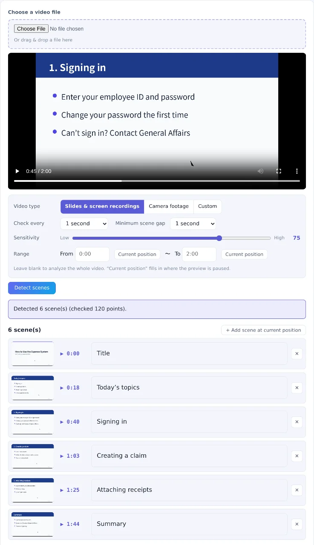This screenshot has width=314, height=545.
Task: Edit the Creating a claim name field
Action: coord(189,456)
